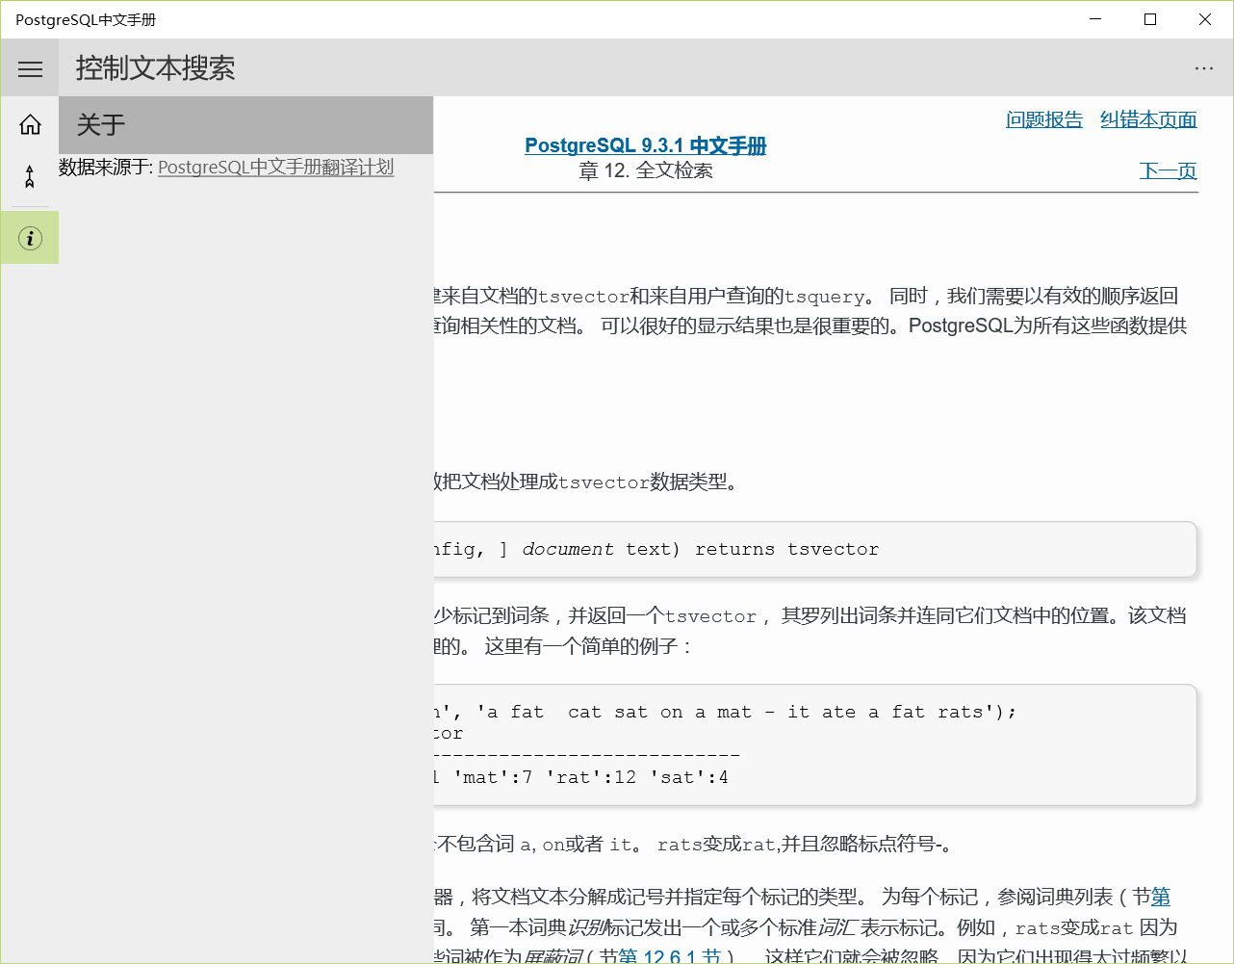The width and height of the screenshot is (1234, 964).
Task: Click the 关于 panel header
Action: 246,125
